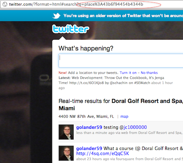
Task: Click golander59 avatar on 'testing' tweet
Action: (x=66, y=132)
